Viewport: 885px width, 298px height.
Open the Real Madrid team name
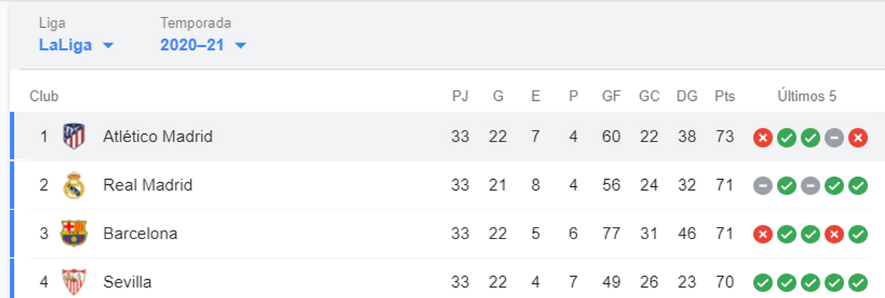coord(148,186)
